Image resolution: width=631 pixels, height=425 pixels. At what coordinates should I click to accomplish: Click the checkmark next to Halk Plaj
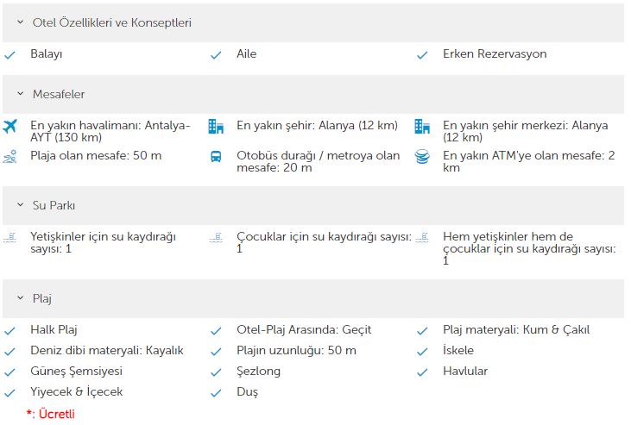(9, 331)
